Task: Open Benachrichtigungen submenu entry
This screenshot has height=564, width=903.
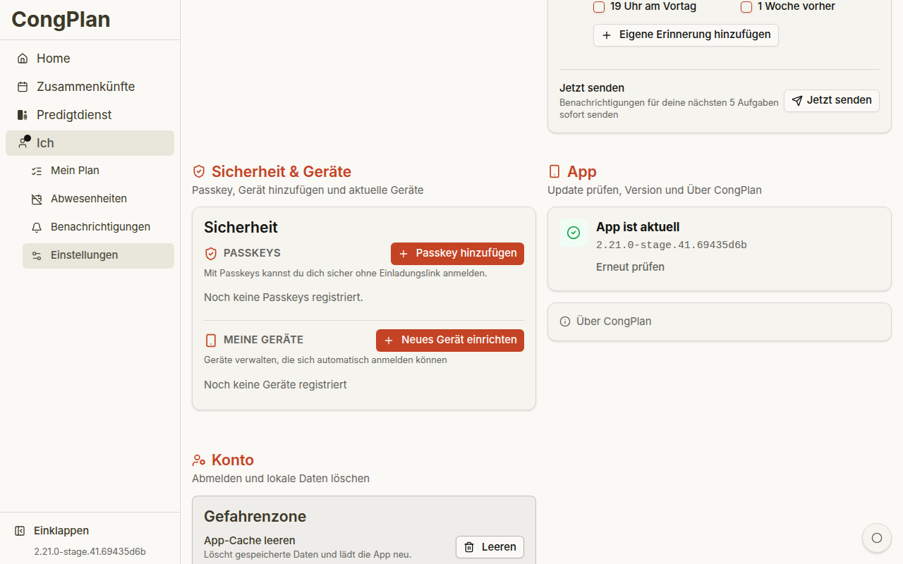Action: (x=98, y=227)
